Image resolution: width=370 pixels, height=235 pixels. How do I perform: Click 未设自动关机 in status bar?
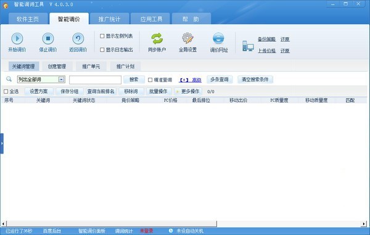tap(190, 231)
